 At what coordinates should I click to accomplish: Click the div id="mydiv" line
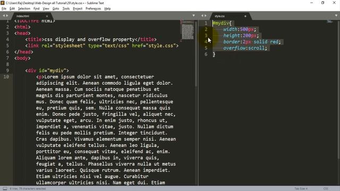[x=47, y=71]
